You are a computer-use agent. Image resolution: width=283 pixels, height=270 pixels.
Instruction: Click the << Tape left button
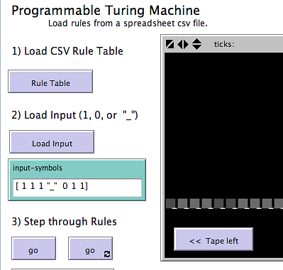coord(213,239)
